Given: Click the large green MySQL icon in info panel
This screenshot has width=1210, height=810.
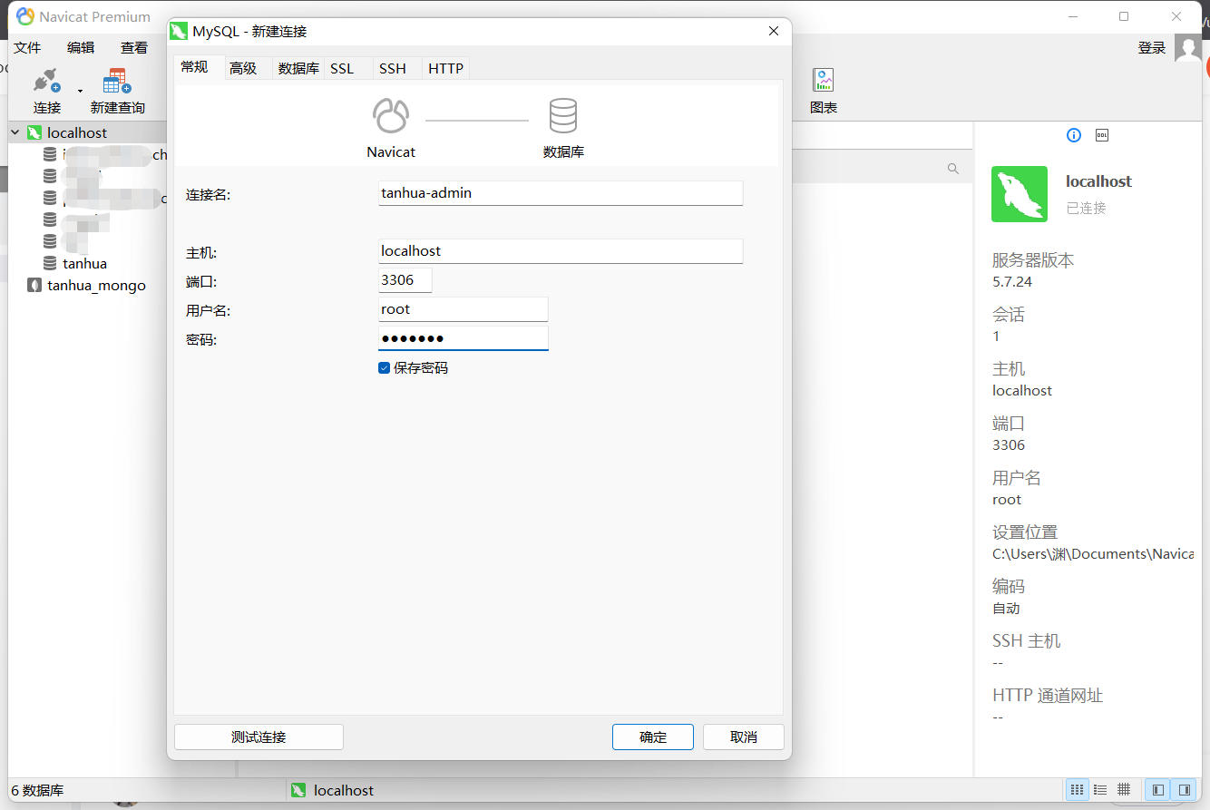Looking at the screenshot, I should [x=1020, y=194].
